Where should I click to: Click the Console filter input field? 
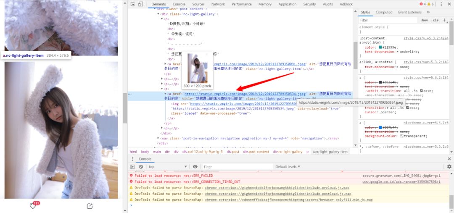pyautogui.click(x=238, y=167)
